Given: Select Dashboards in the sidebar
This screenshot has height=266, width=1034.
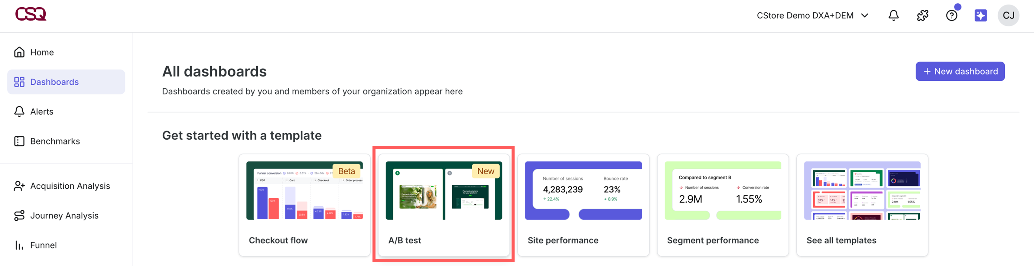Looking at the screenshot, I should click(x=66, y=82).
